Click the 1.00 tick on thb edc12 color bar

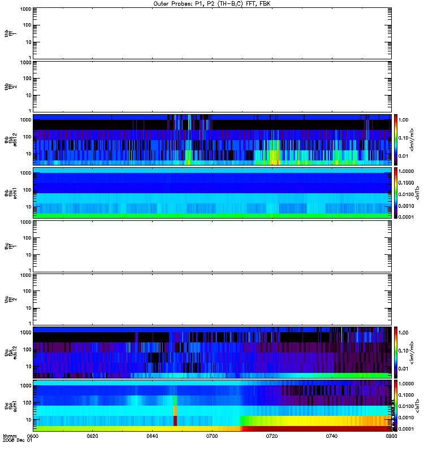(x=404, y=120)
